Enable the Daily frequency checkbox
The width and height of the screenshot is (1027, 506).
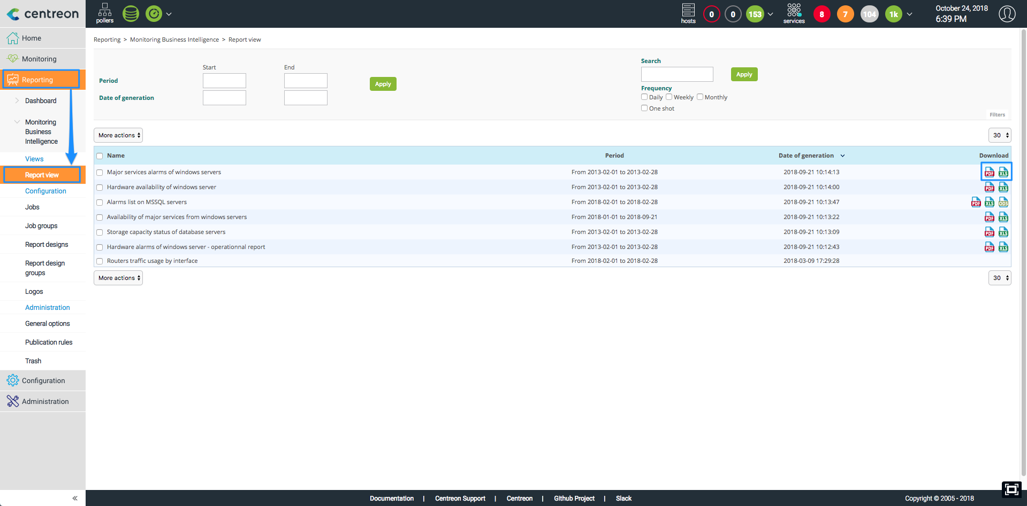tap(644, 97)
